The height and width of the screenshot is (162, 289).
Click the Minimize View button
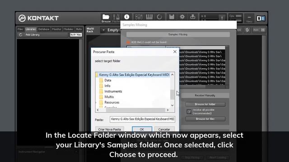(x=249, y=18)
